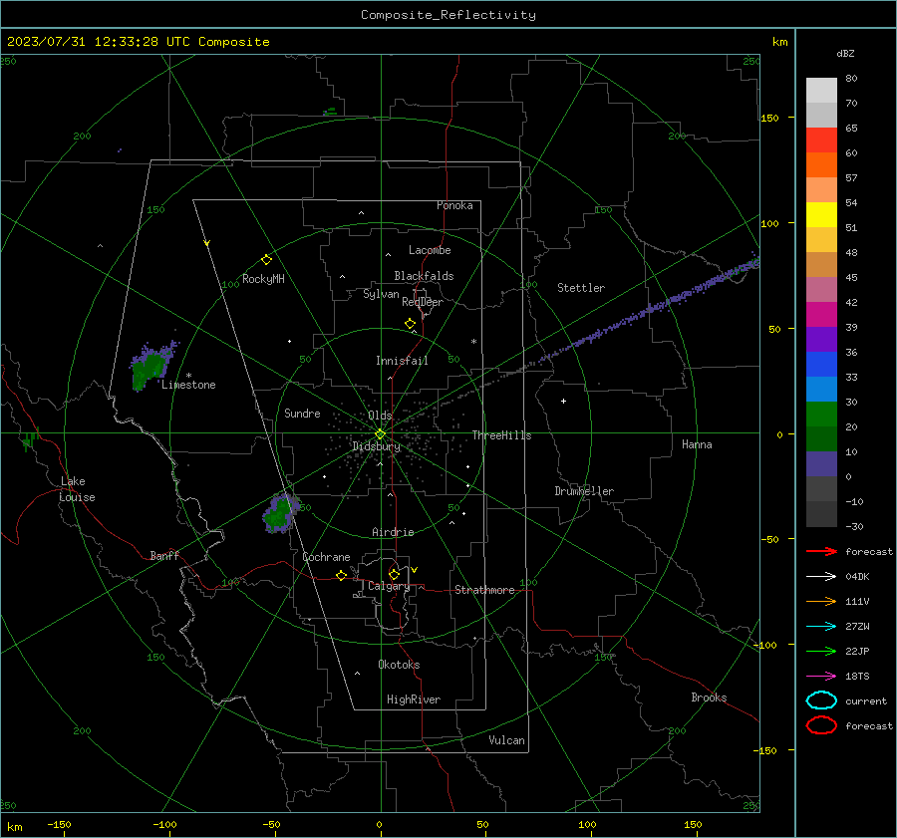Click the -150 label on bottom axis
The width and height of the screenshot is (897, 838).
click(x=59, y=824)
